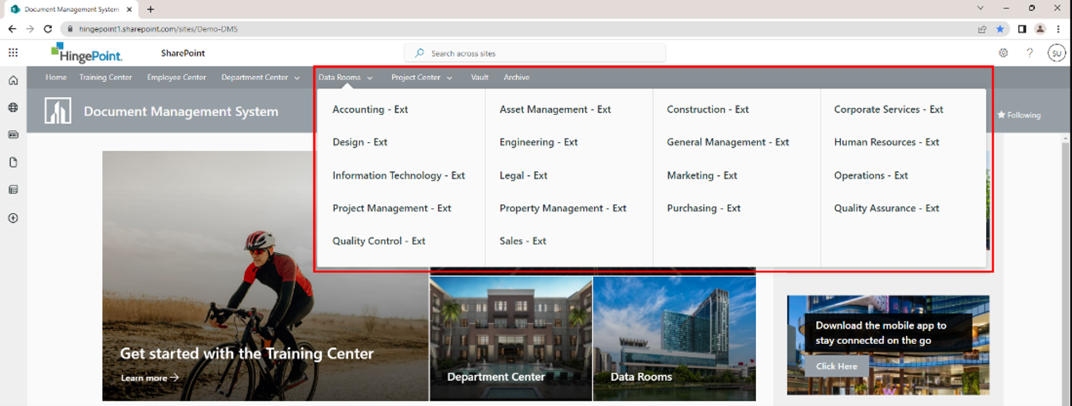Viewport: 1072px width, 406px height.
Task: Open the SU account profile avatar
Action: click(x=1056, y=53)
